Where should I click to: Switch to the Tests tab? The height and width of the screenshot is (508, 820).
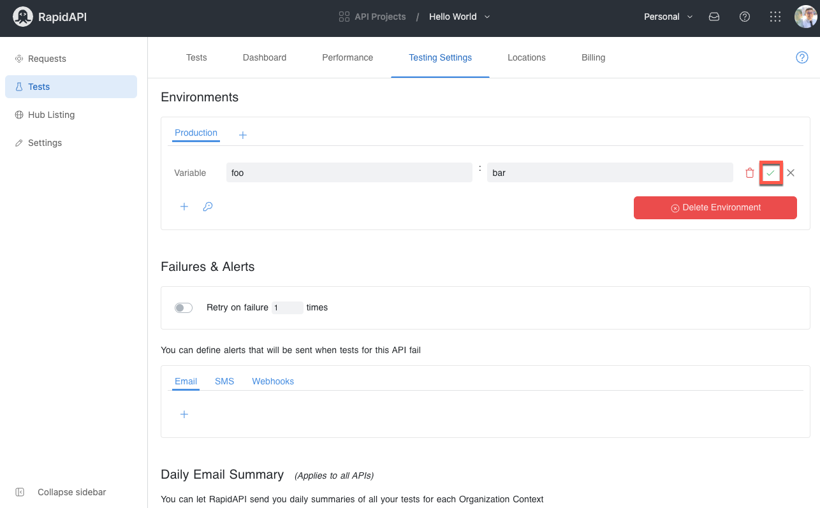point(196,57)
